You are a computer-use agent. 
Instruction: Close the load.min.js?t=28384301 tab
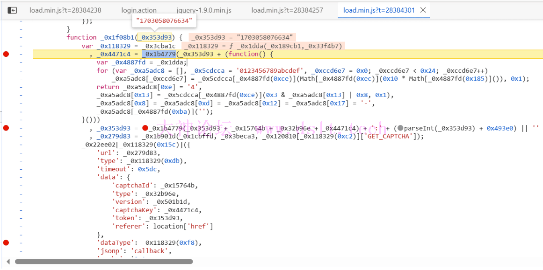pyautogui.click(x=423, y=10)
